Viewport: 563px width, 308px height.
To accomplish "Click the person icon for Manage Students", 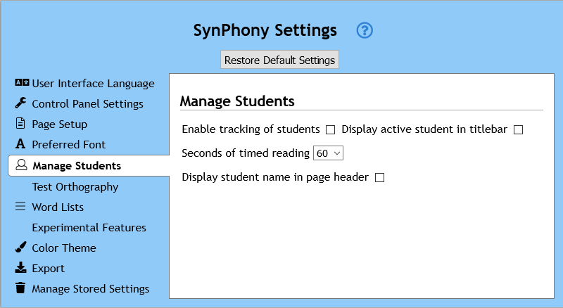I will click(21, 165).
